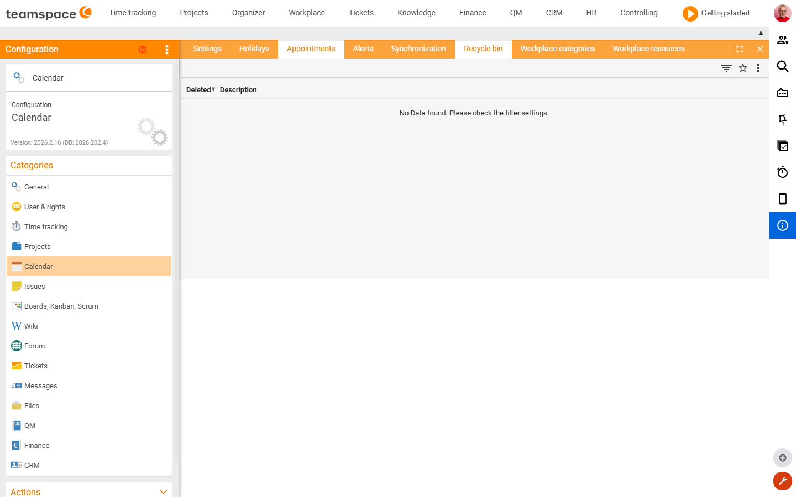Select the CRM category in sidebar
This screenshot has height=497, width=796.
pyautogui.click(x=89, y=465)
